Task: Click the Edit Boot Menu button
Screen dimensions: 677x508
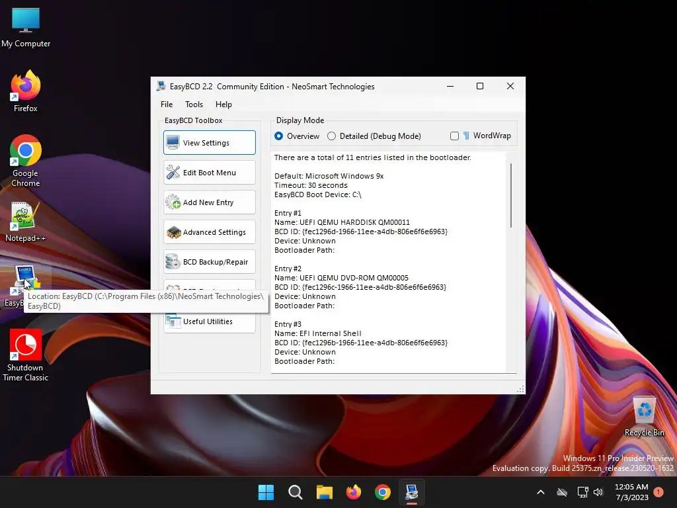Action: 210,172
